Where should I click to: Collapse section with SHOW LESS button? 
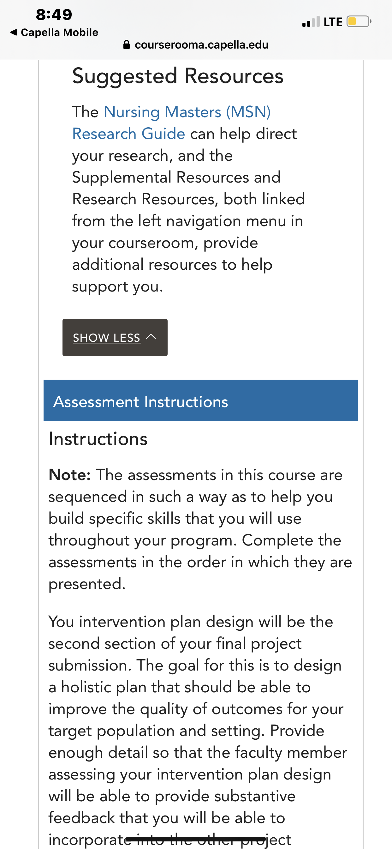coord(115,337)
